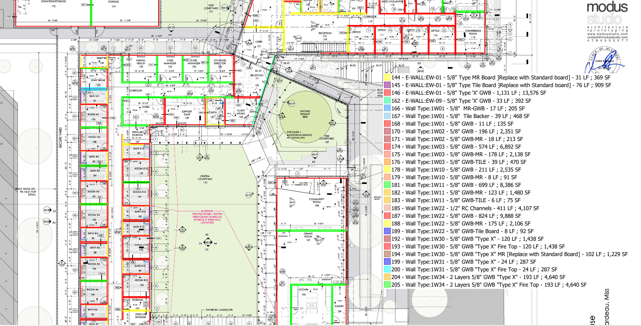The height and width of the screenshot is (326, 641).
Task: Select the 'EXISTING WALNUT TREE' label
Action: pyautogui.click(x=305, y=114)
